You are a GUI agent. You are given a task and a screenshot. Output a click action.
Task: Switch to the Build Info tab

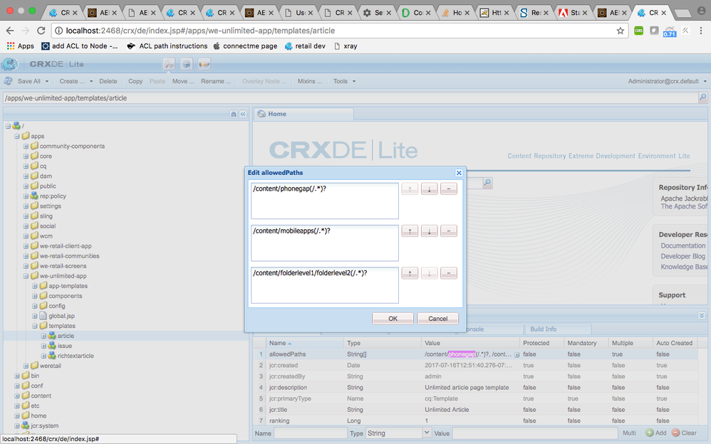click(x=543, y=329)
